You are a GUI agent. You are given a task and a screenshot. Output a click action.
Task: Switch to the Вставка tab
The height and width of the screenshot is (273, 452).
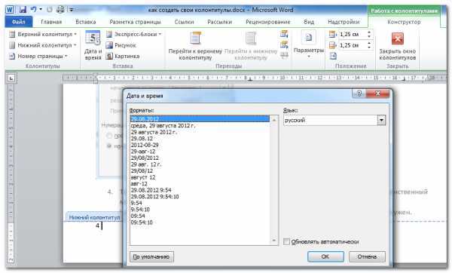[86, 22]
